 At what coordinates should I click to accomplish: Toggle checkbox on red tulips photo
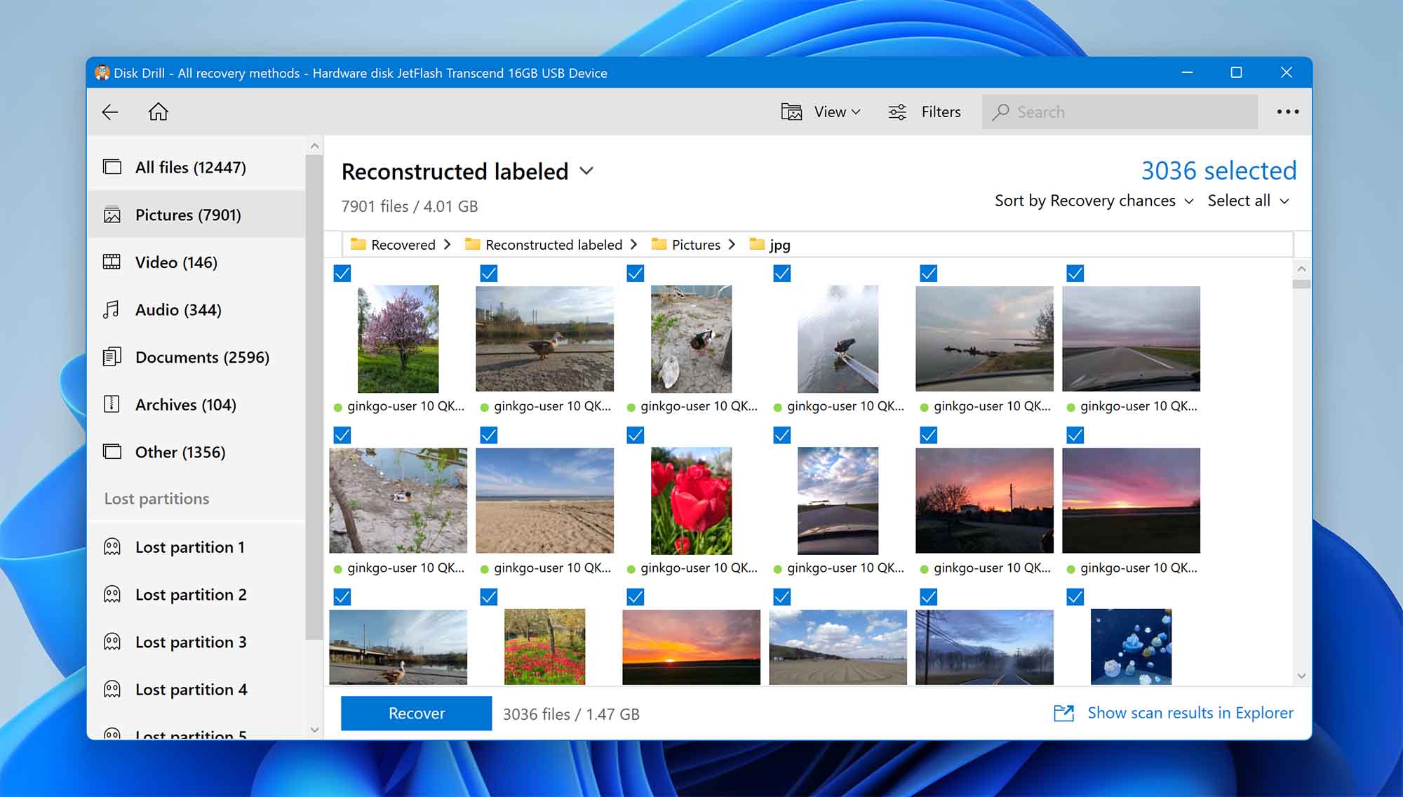[x=635, y=435]
